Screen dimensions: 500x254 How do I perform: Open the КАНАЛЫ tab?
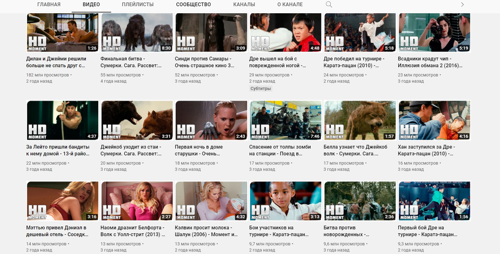[x=244, y=5]
